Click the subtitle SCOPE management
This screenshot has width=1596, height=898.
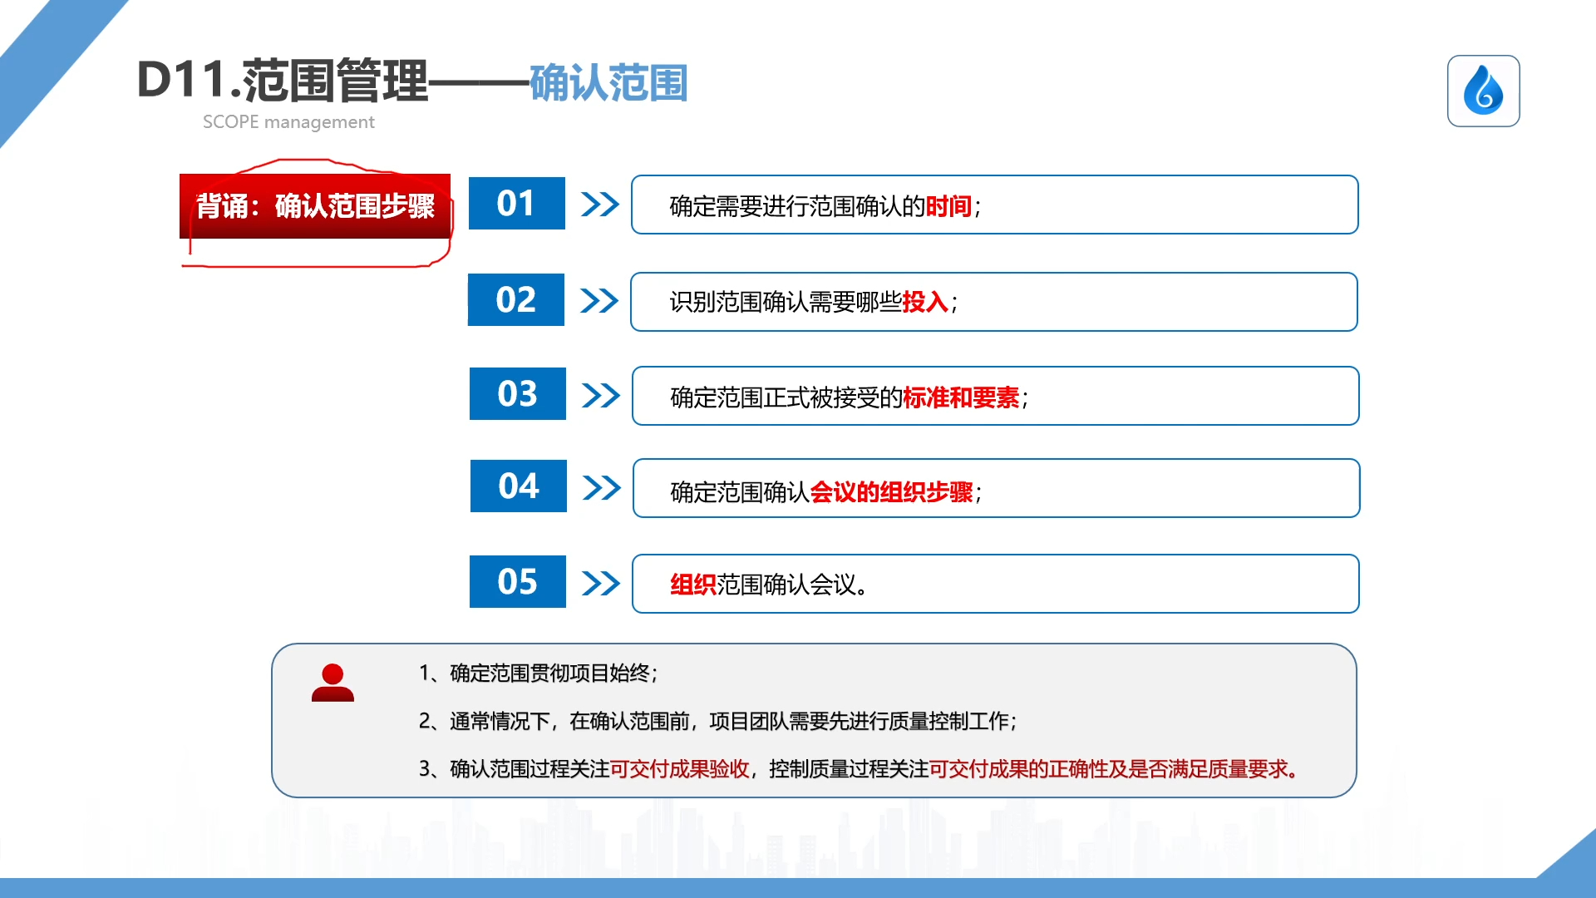point(288,122)
